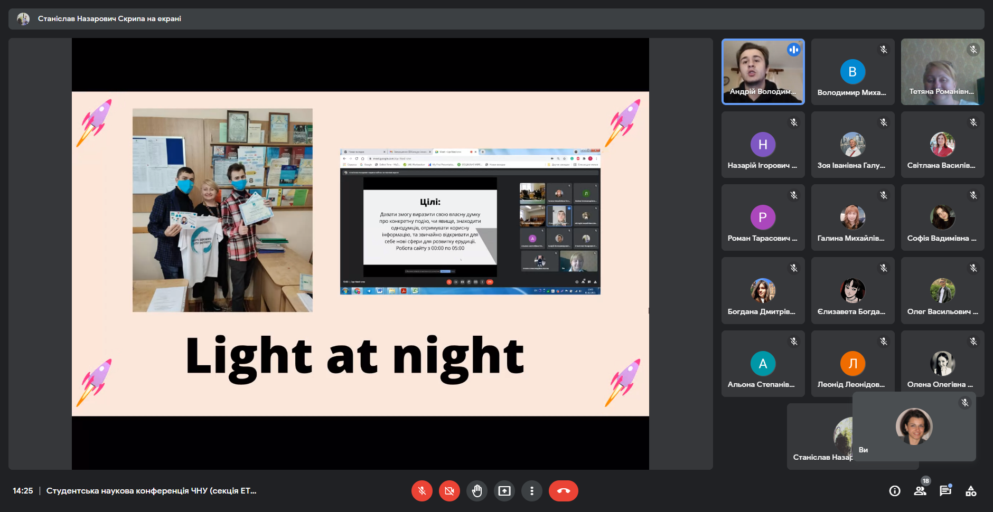Open the chat panel icon
The image size is (993, 512).
pyautogui.click(x=945, y=491)
